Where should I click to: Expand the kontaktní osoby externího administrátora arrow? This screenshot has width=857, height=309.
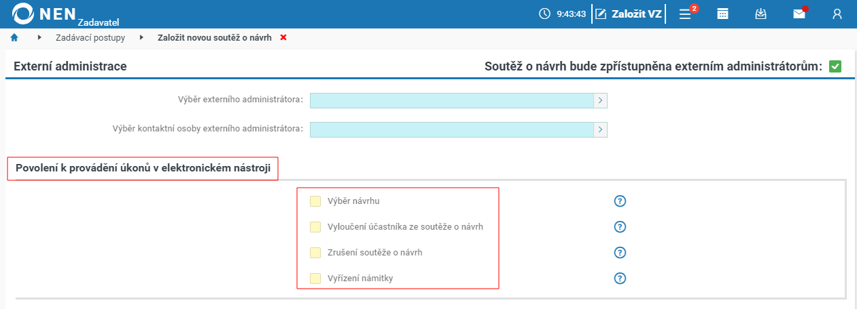click(x=601, y=129)
